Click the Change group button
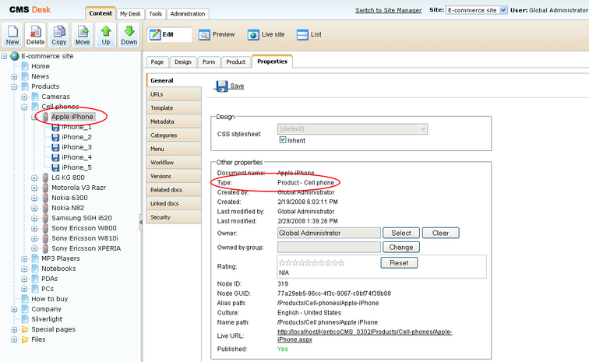This screenshot has width=589, height=362. pyautogui.click(x=401, y=248)
